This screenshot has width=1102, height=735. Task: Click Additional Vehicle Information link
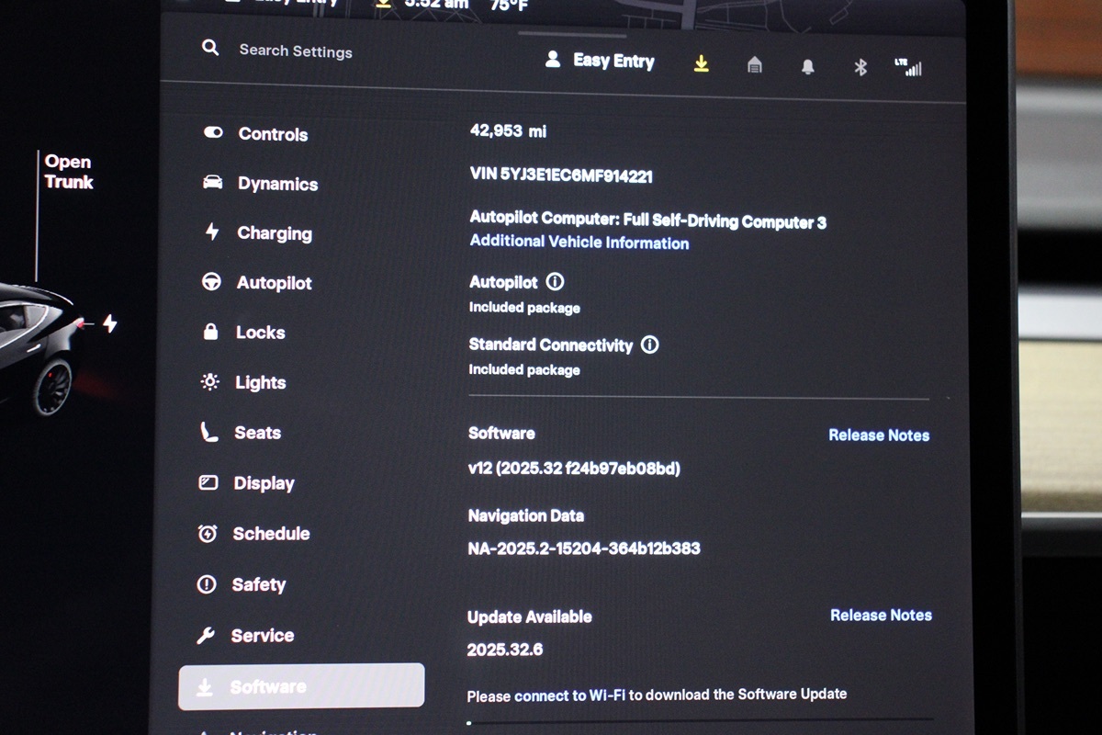pyautogui.click(x=579, y=243)
